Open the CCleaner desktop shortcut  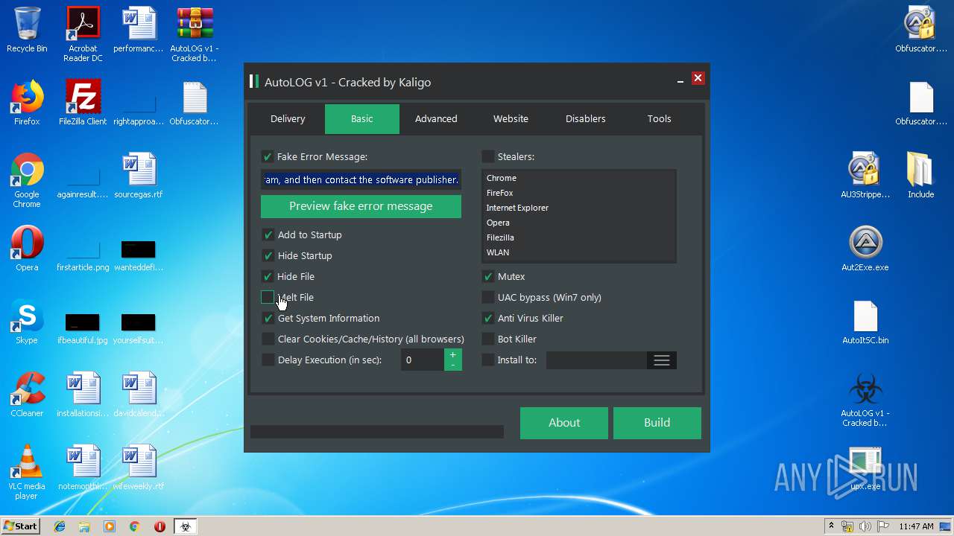[27, 395]
